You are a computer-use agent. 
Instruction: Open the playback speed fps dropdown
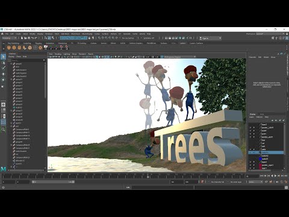[255, 182]
